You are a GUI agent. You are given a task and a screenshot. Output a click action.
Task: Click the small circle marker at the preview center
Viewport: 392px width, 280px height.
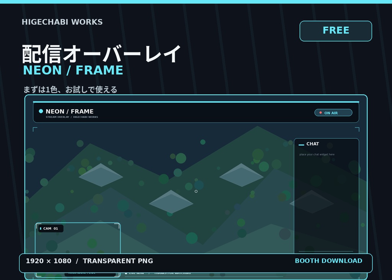pyautogui.click(x=196, y=191)
